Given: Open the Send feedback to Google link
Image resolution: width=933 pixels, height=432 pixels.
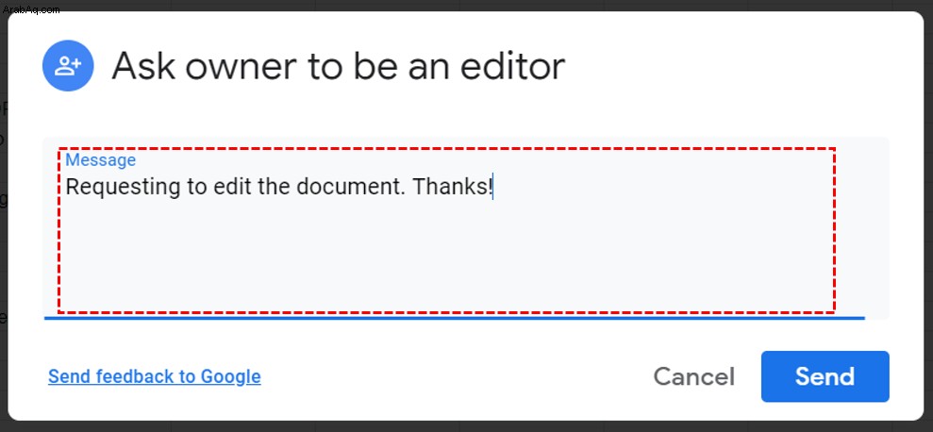Looking at the screenshot, I should tap(154, 376).
